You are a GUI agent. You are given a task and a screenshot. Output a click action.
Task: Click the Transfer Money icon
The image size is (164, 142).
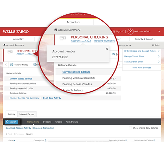[x=12, y=65]
